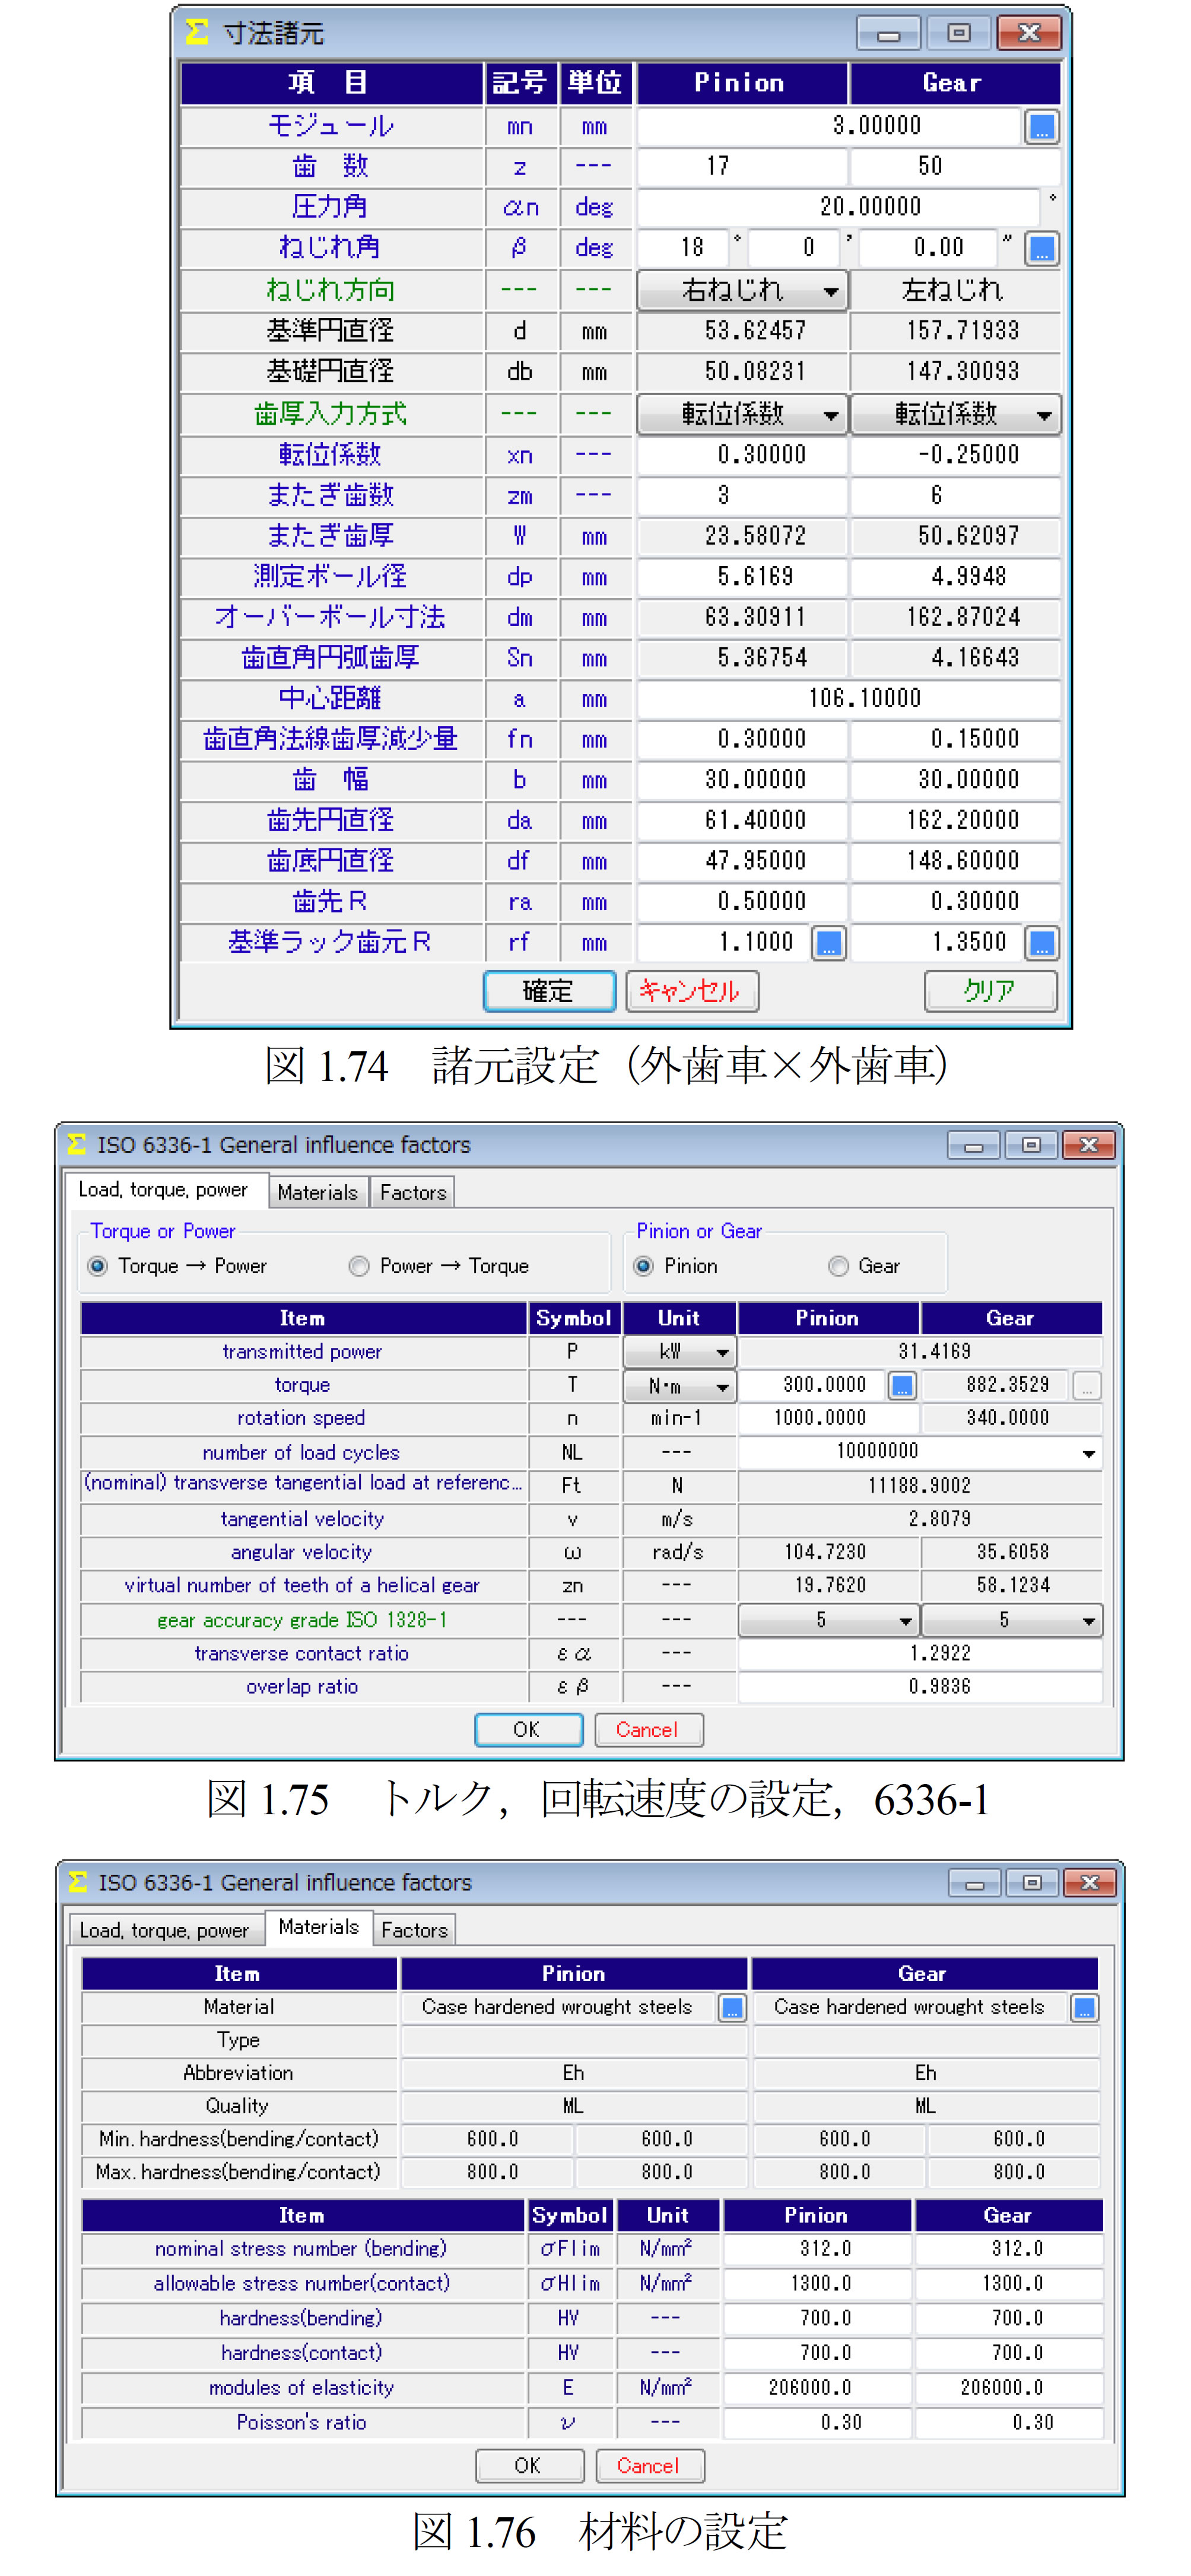Switch to Factors tab in the torque window
Image resolution: width=1191 pixels, height=2576 pixels.
coord(413,1192)
